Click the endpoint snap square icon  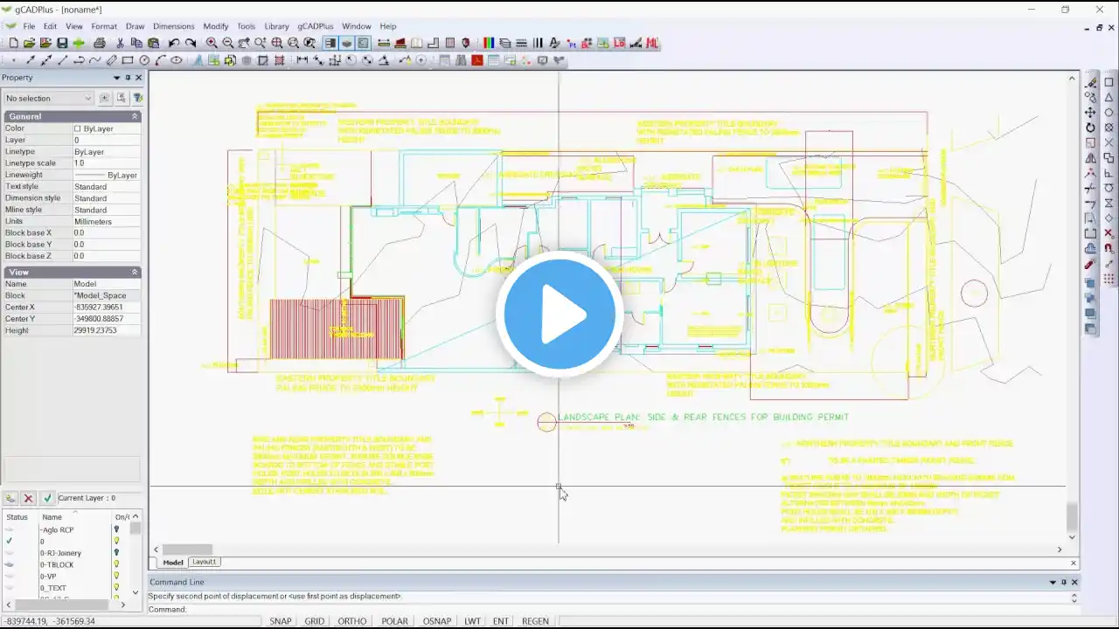tap(1109, 83)
